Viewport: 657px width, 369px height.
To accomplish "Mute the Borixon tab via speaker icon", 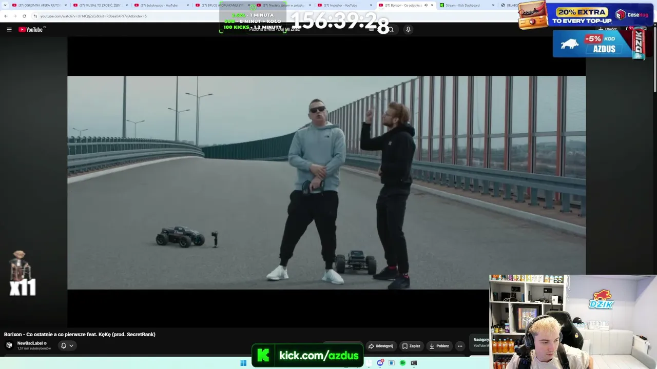I will point(426,5).
